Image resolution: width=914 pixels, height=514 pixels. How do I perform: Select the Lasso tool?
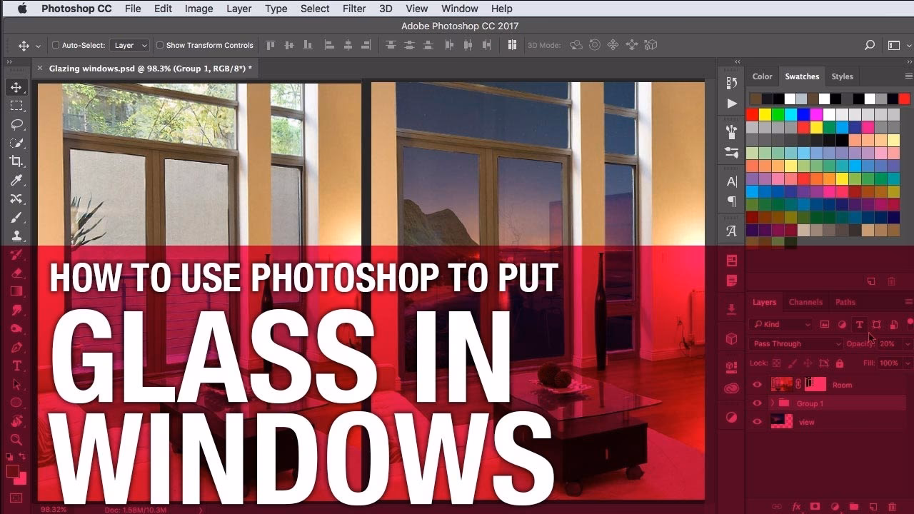coord(16,124)
